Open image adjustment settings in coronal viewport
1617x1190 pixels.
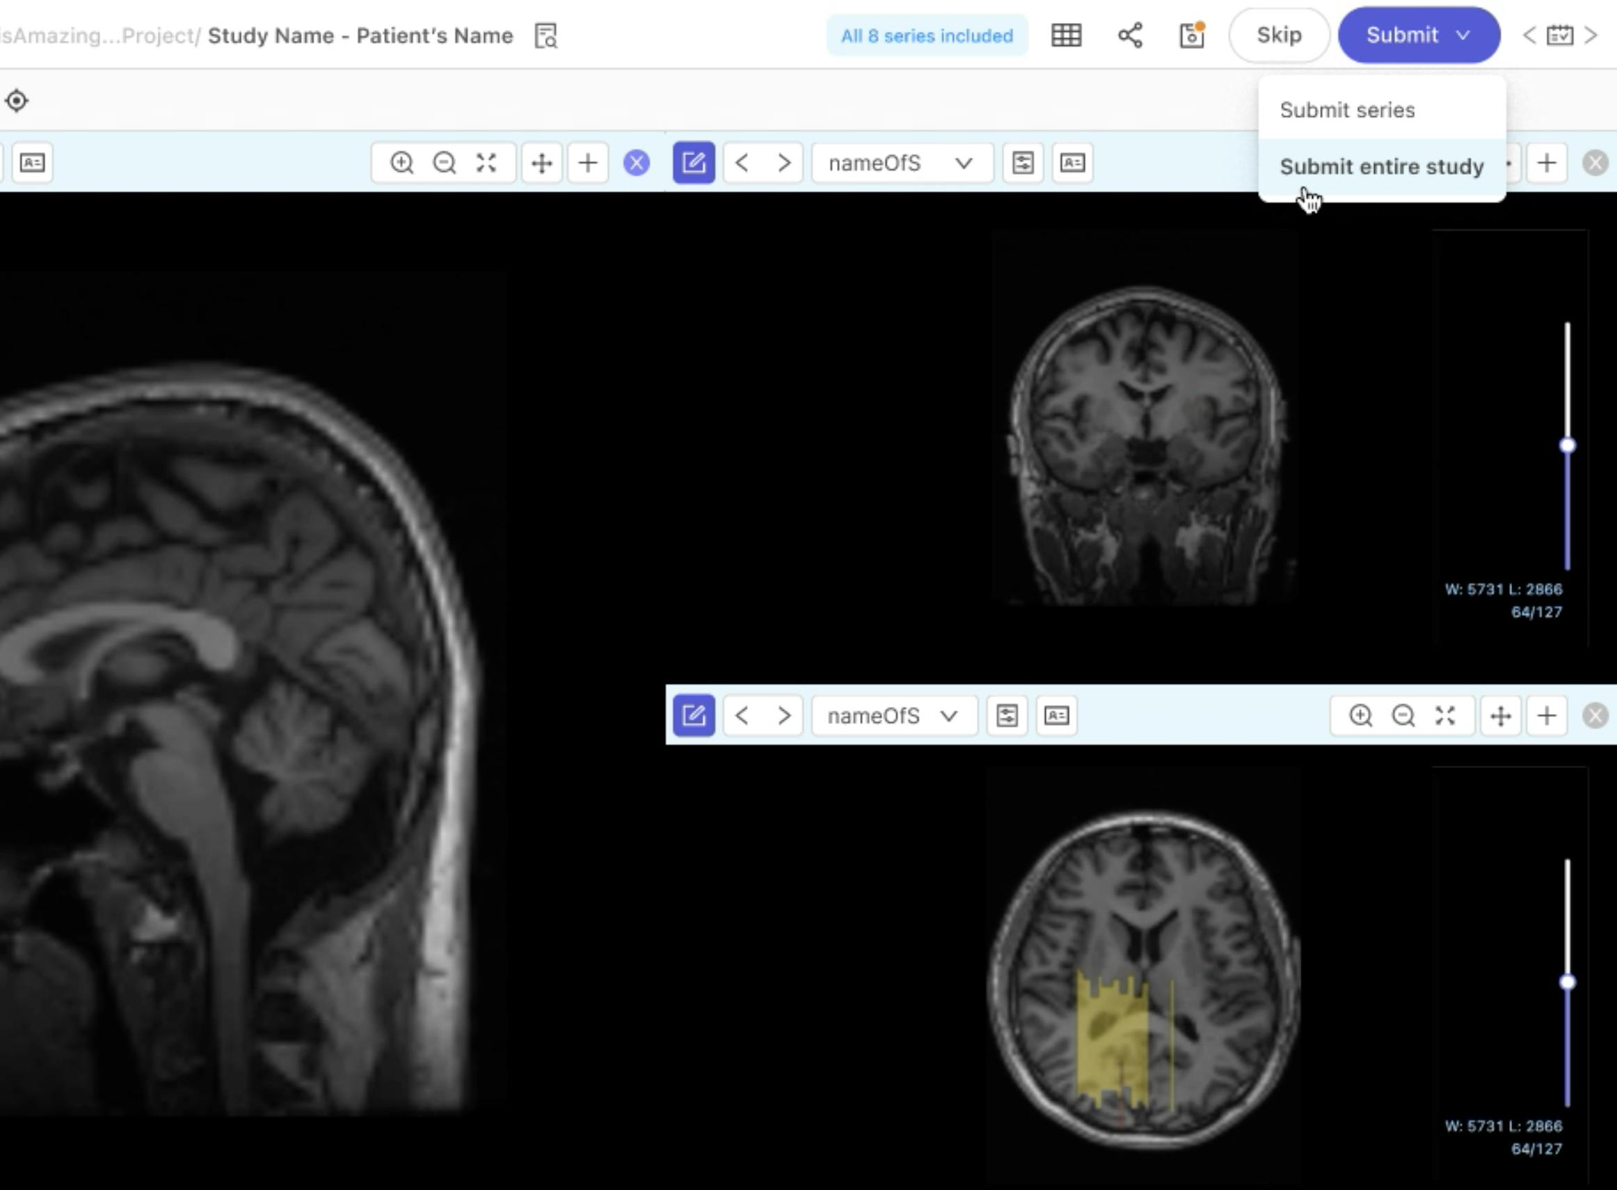click(x=1023, y=163)
